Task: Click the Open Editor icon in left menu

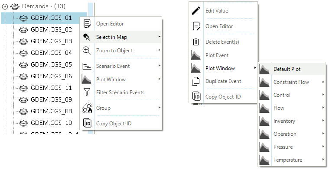Action: click(x=87, y=24)
